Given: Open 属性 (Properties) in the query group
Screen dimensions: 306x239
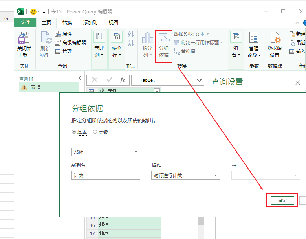Looking at the screenshot, I should (x=63, y=34).
